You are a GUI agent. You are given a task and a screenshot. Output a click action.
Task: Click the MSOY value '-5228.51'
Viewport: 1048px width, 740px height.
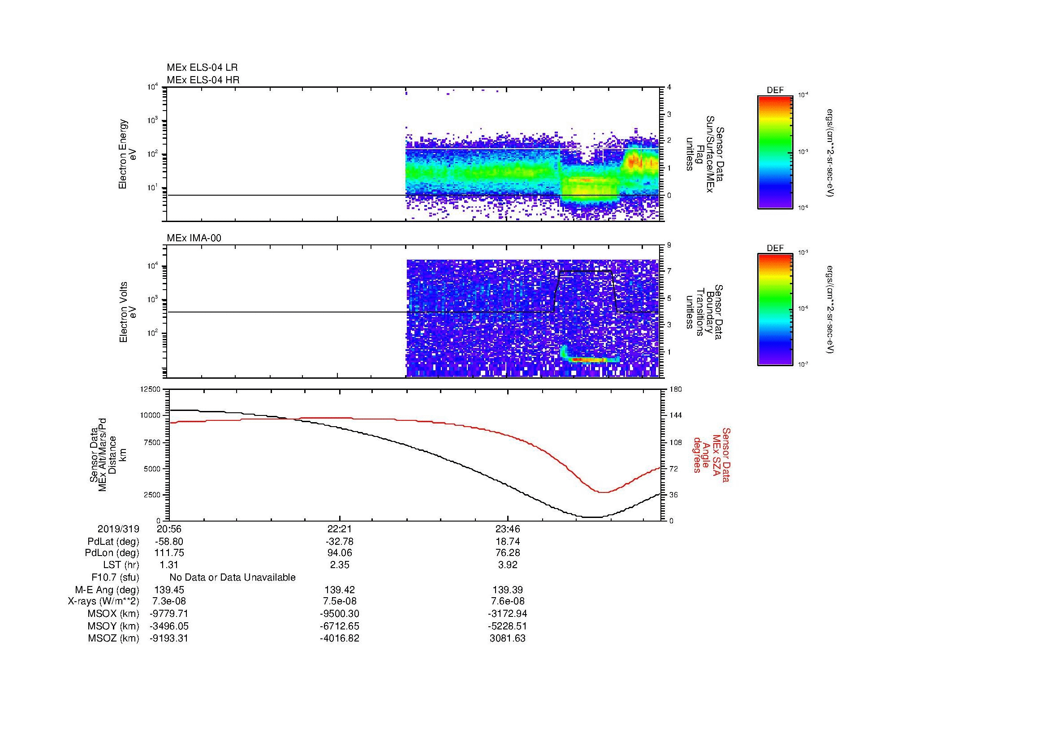click(508, 626)
